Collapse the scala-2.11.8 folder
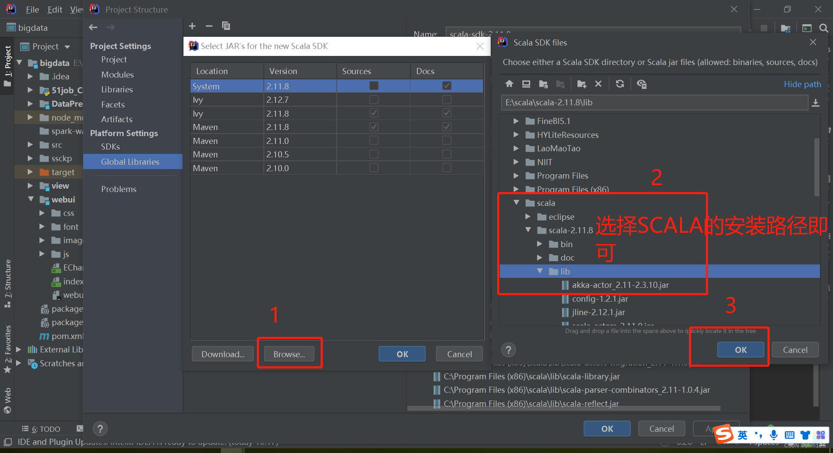This screenshot has width=833, height=453. 528,230
